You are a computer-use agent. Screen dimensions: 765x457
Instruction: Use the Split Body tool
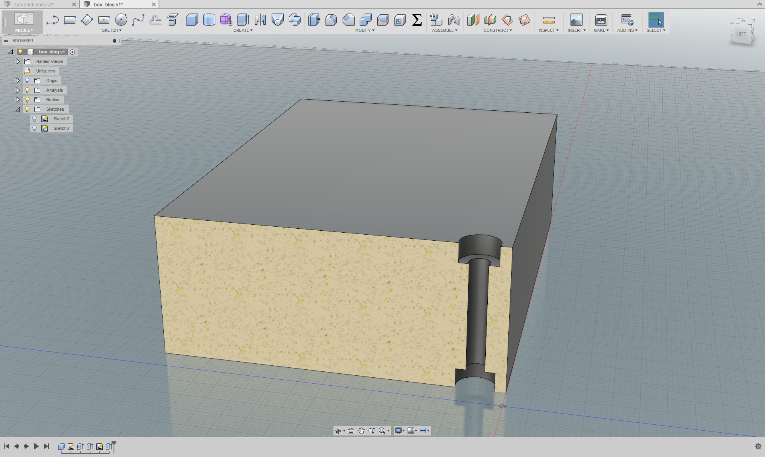point(383,20)
